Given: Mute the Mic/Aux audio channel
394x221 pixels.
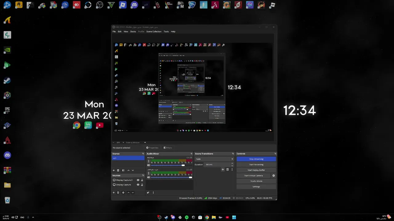Looking at the screenshot, I should click(149, 165).
